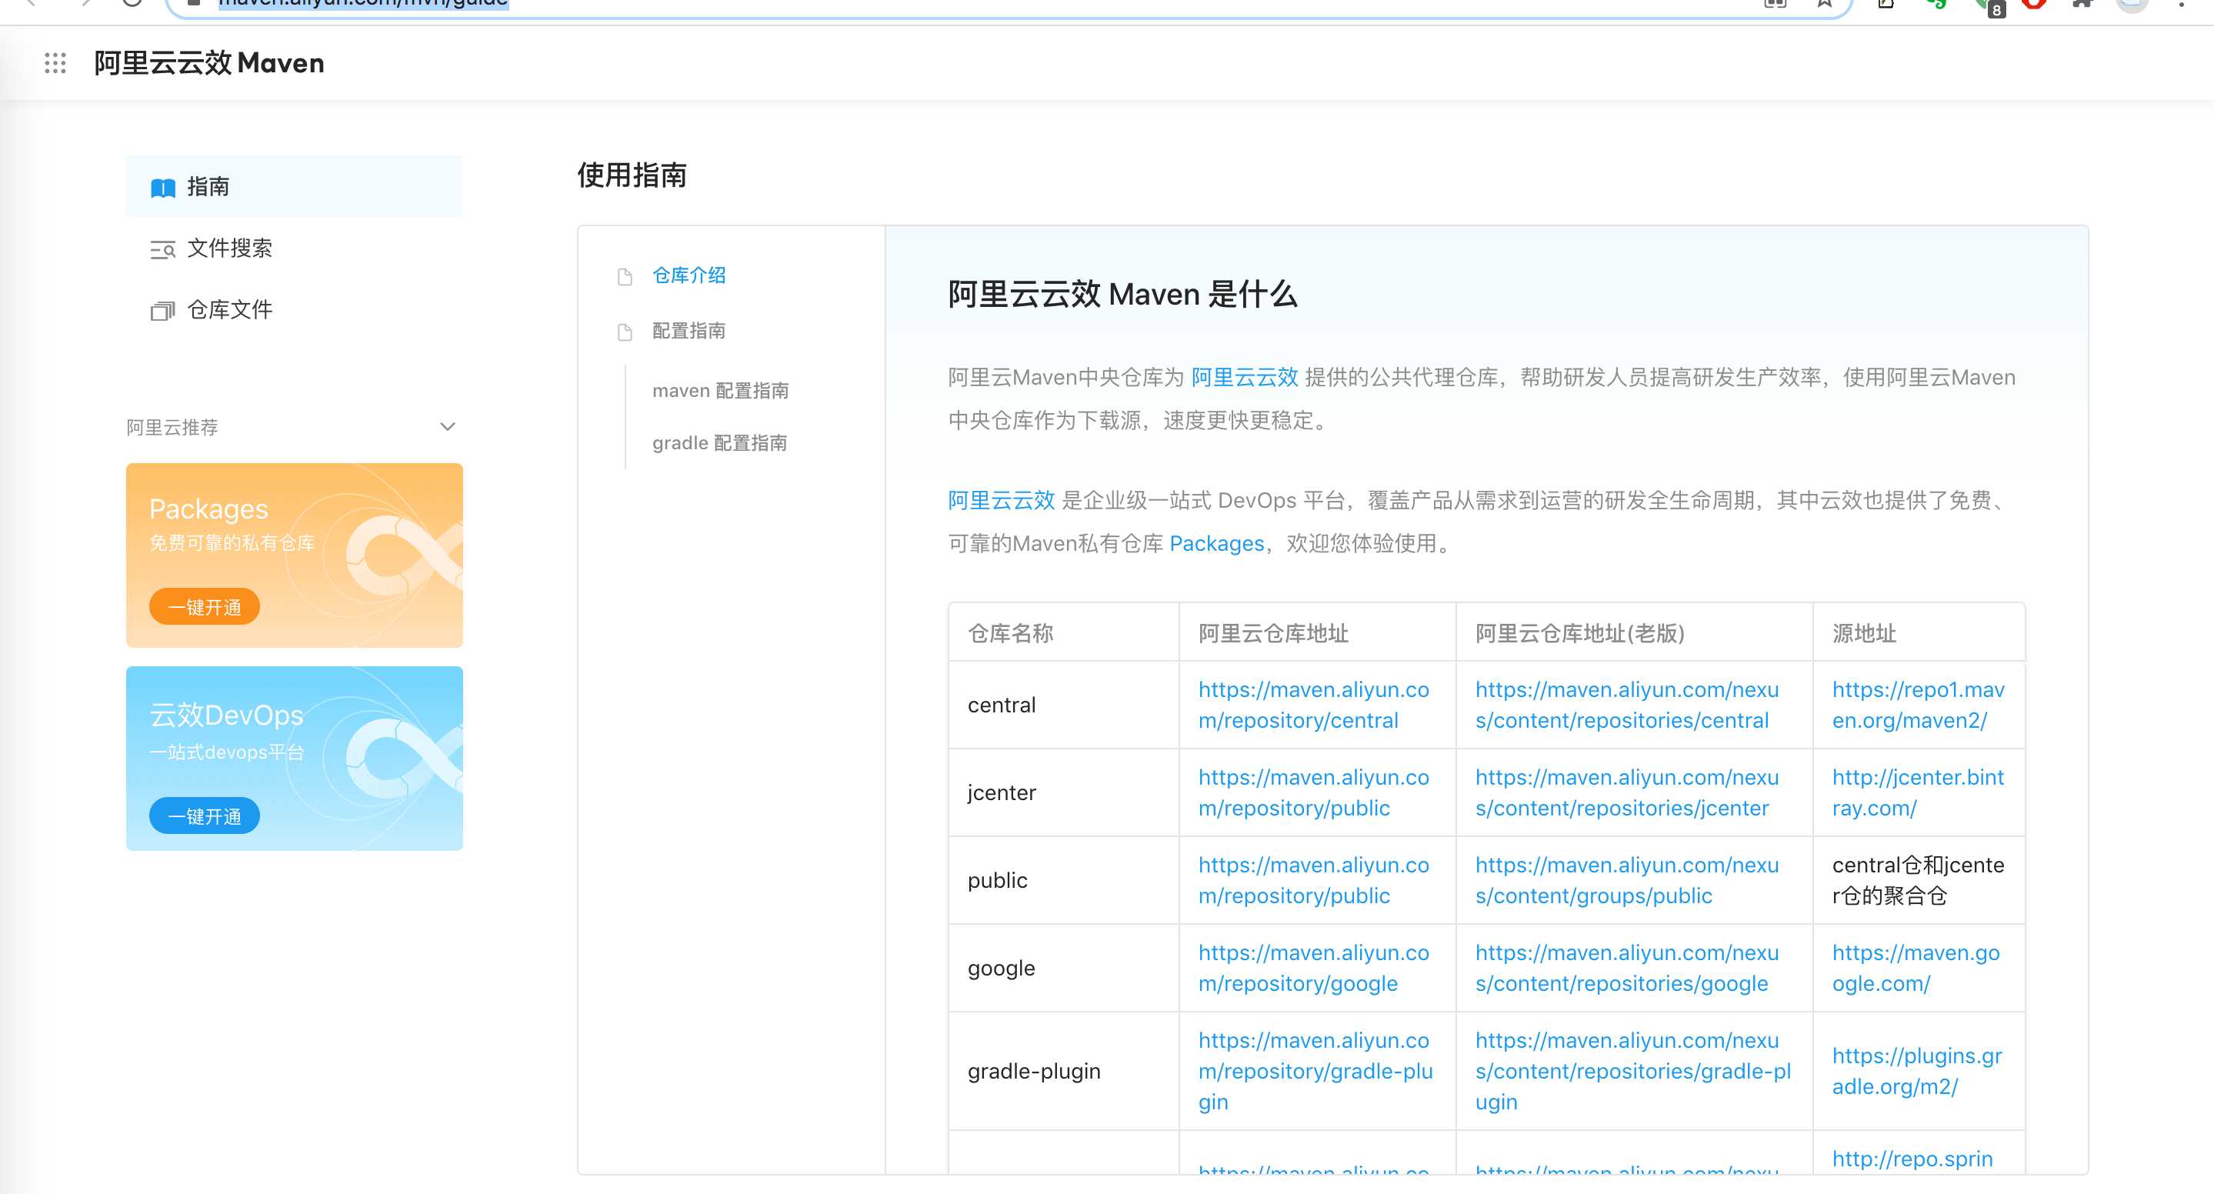This screenshot has width=2214, height=1194.
Task: Open the nexus repositories/gradle-plugin link
Action: 1633,1071
